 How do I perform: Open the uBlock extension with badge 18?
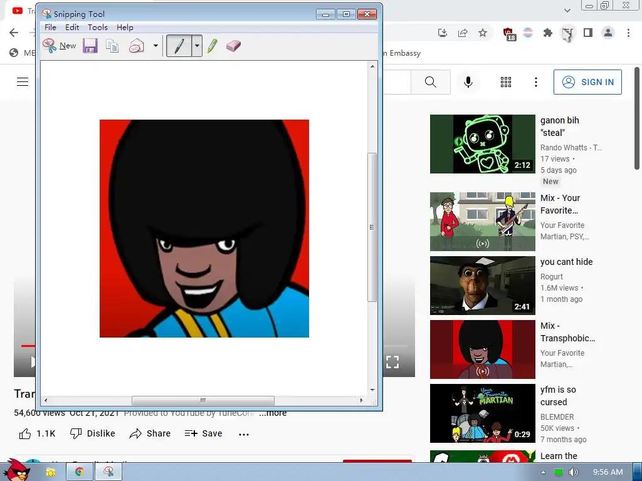click(508, 34)
